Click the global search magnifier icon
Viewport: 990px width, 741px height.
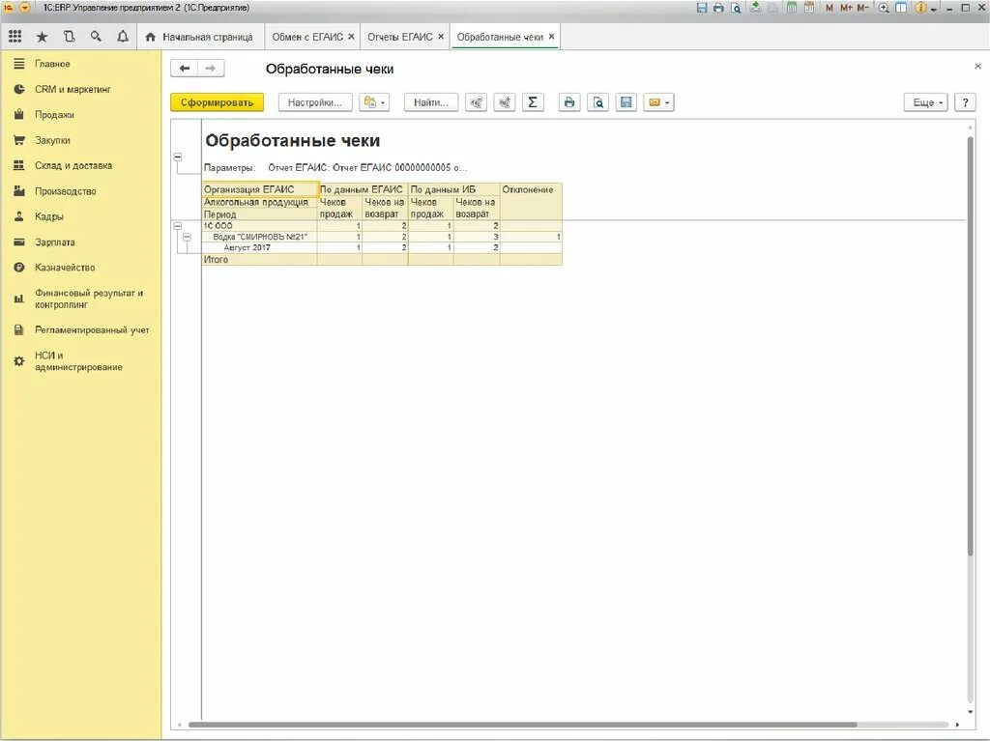tap(96, 37)
